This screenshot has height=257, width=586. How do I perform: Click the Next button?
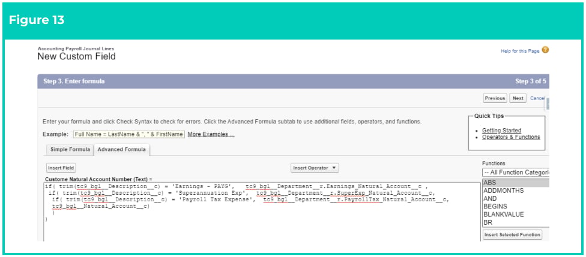click(518, 98)
